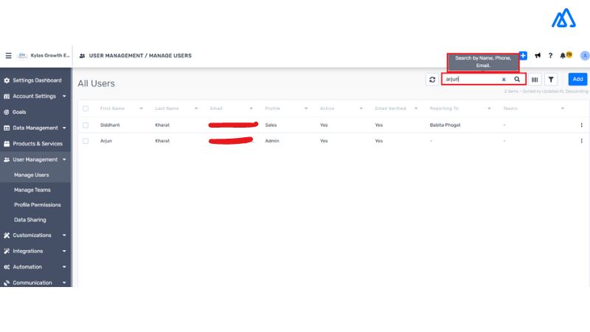Image resolution: width=590 pixels, height=332 pixels.
Task: Click the Babita Phogat reporting cell
Action: [445, 125]
